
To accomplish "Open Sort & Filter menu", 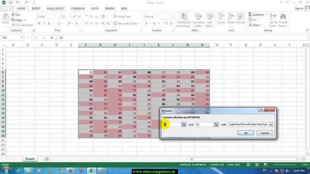I will (x=273, y=20).
